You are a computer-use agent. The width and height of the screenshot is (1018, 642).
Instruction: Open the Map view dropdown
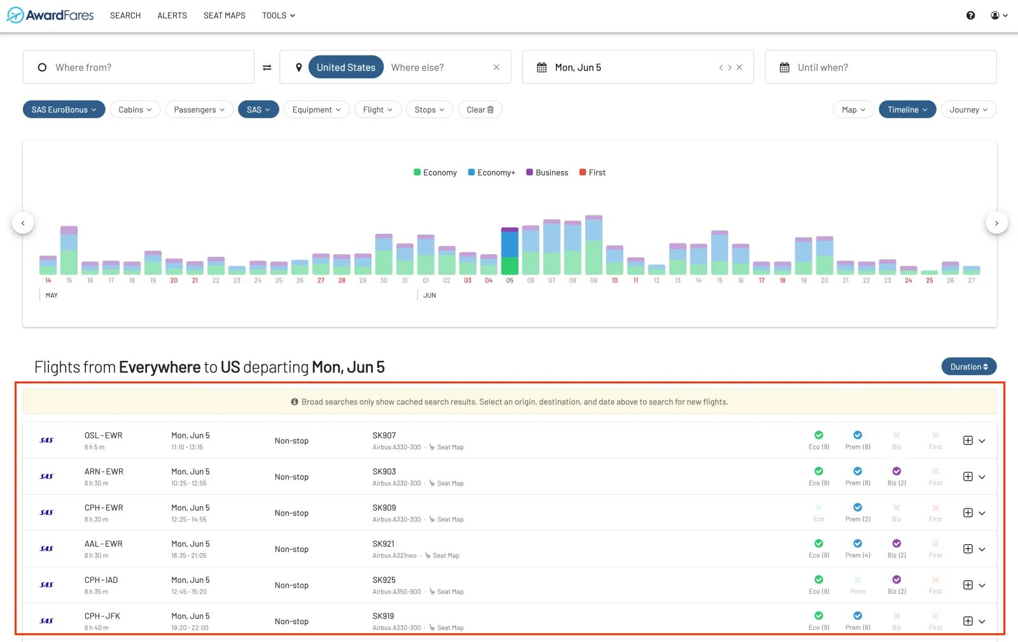click(853, 110)
